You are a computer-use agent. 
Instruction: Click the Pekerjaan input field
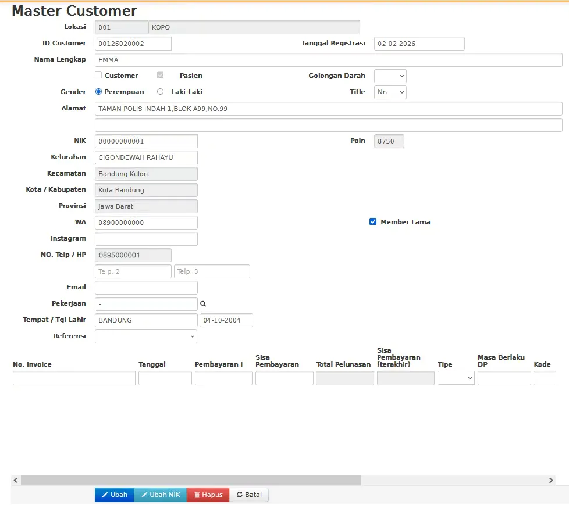[146, 304]
